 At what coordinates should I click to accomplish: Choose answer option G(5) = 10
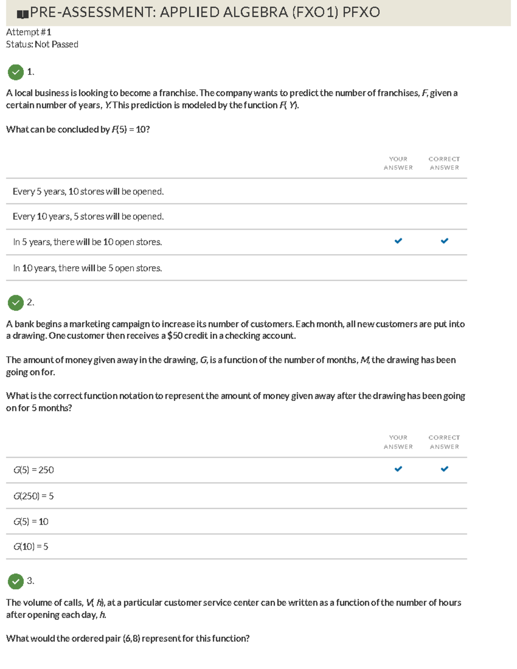point(31,522)
